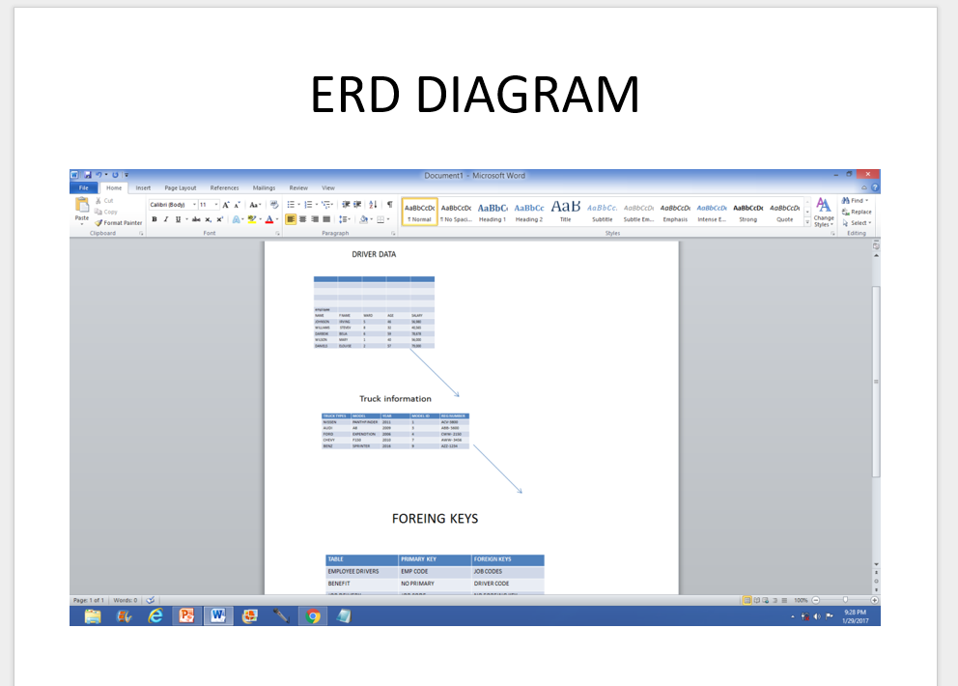The image size is (958, 686).
Task: Switch to the References tab
Action: (224, 187)
